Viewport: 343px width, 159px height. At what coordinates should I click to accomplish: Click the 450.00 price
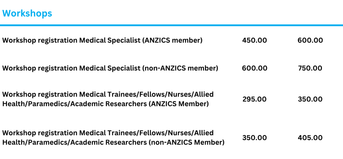(x=255, y=41)
